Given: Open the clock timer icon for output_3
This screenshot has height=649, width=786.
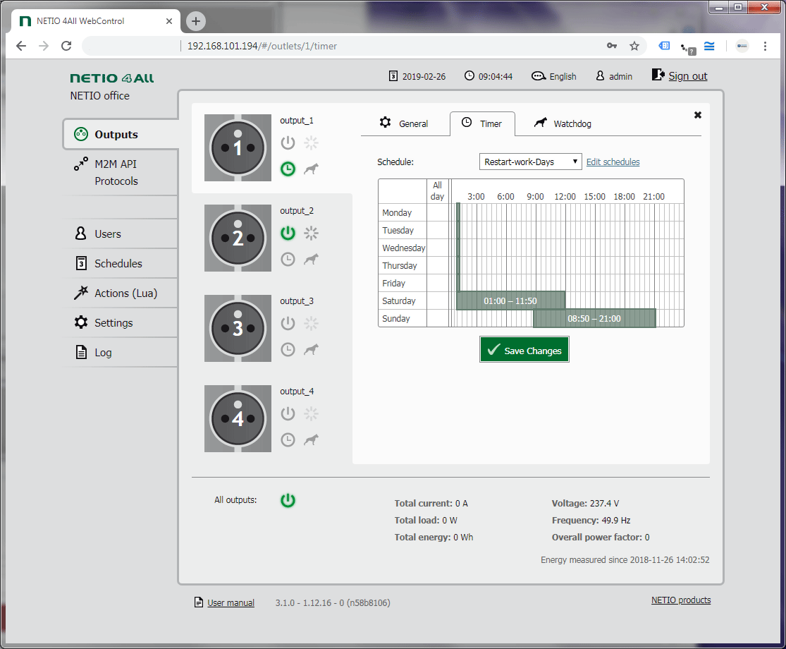Looking at the screenshot, I should click(288, 349).
